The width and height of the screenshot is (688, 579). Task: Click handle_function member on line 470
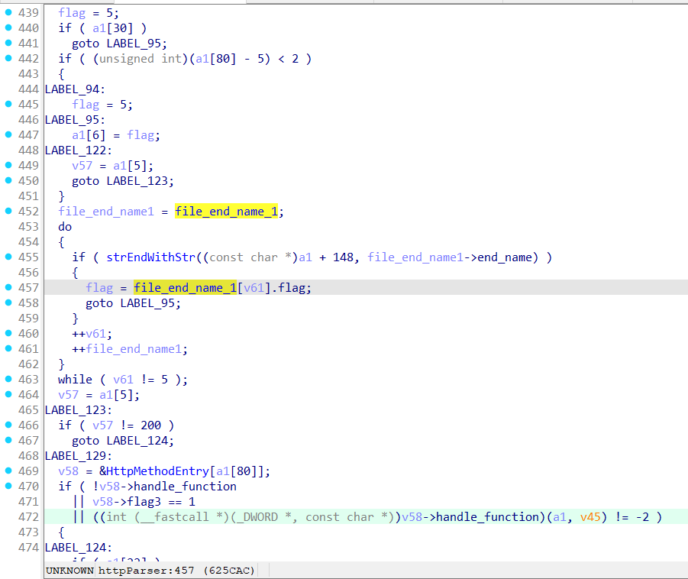click(x=185, y=487)
